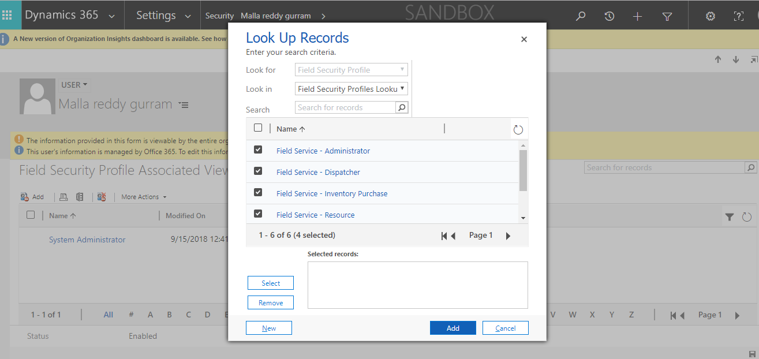Click Security in breadcrumb
The width and height of the screenshot is (759, 359).
(x=219, y=16)
